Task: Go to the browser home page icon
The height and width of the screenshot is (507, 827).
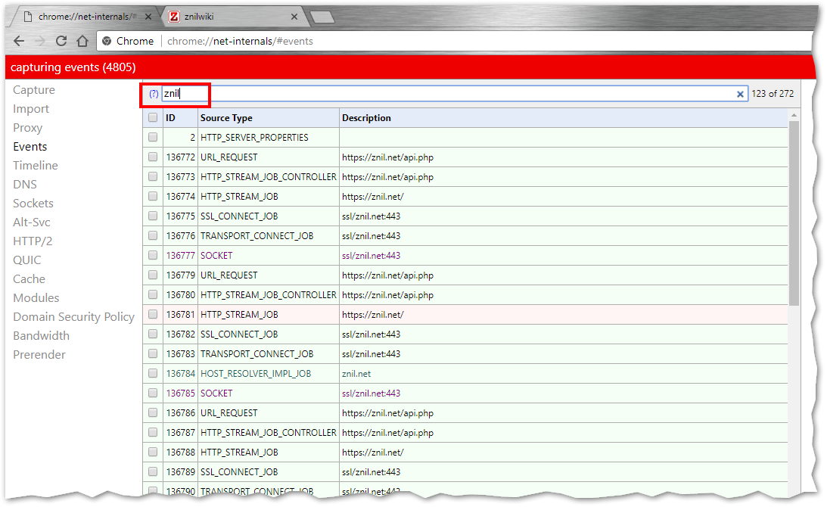Action: (82, 41)
